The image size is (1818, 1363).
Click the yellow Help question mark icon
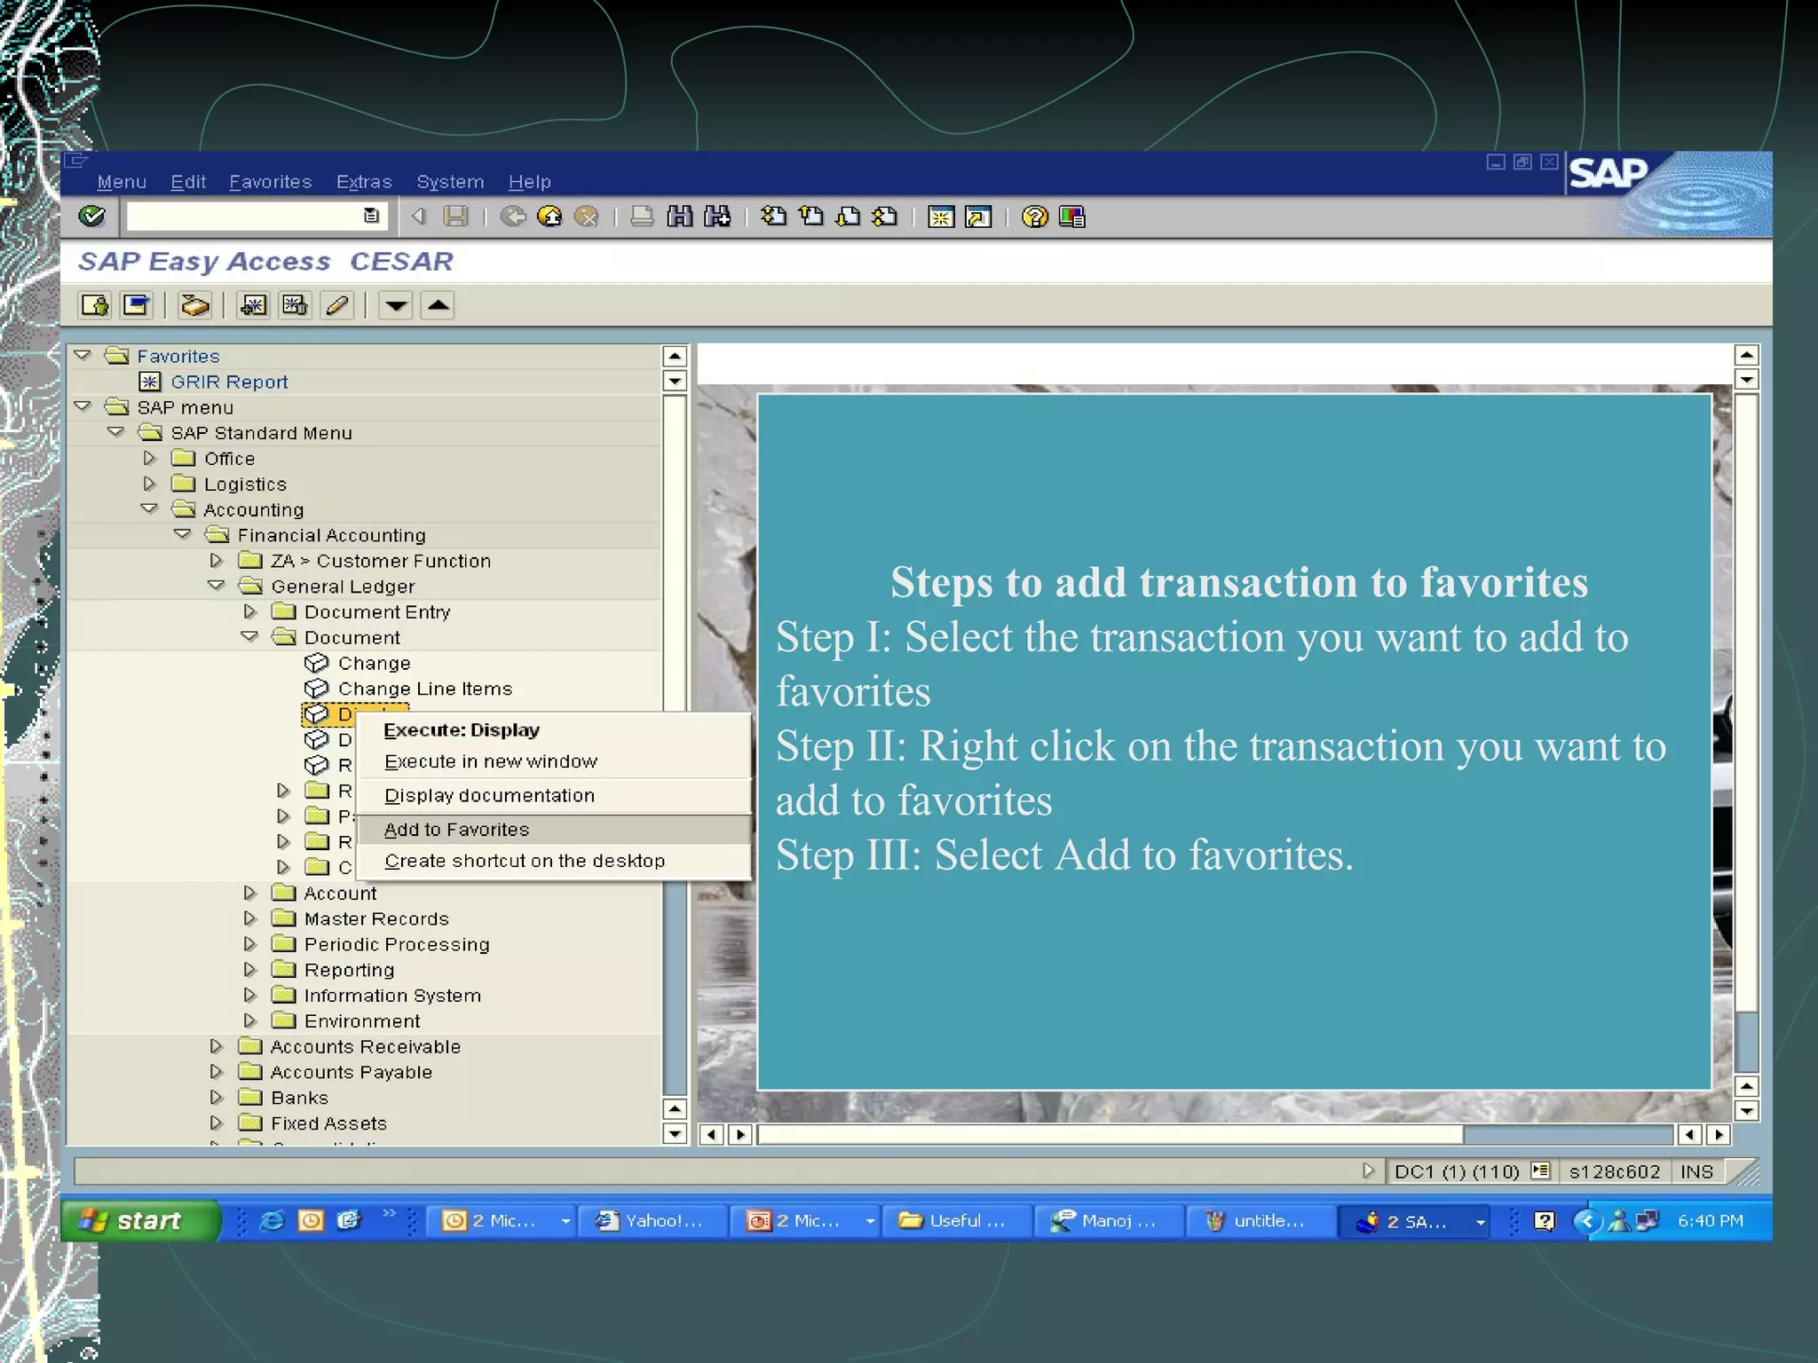click(x=1034, y=217)
